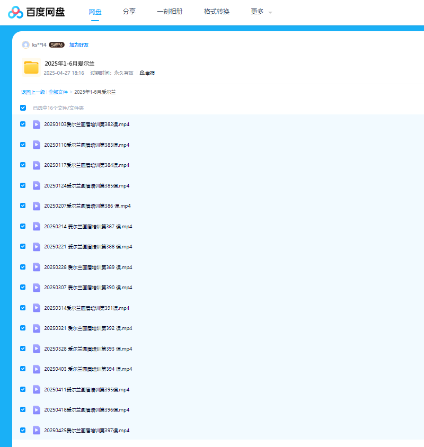
Task: Click the video icon of lesson 382 file
Action: (37, 124)
